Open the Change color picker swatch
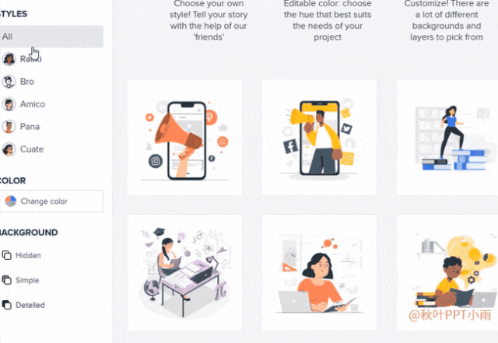The height and width of the screenshot is (343, 498). click(10, 201)
